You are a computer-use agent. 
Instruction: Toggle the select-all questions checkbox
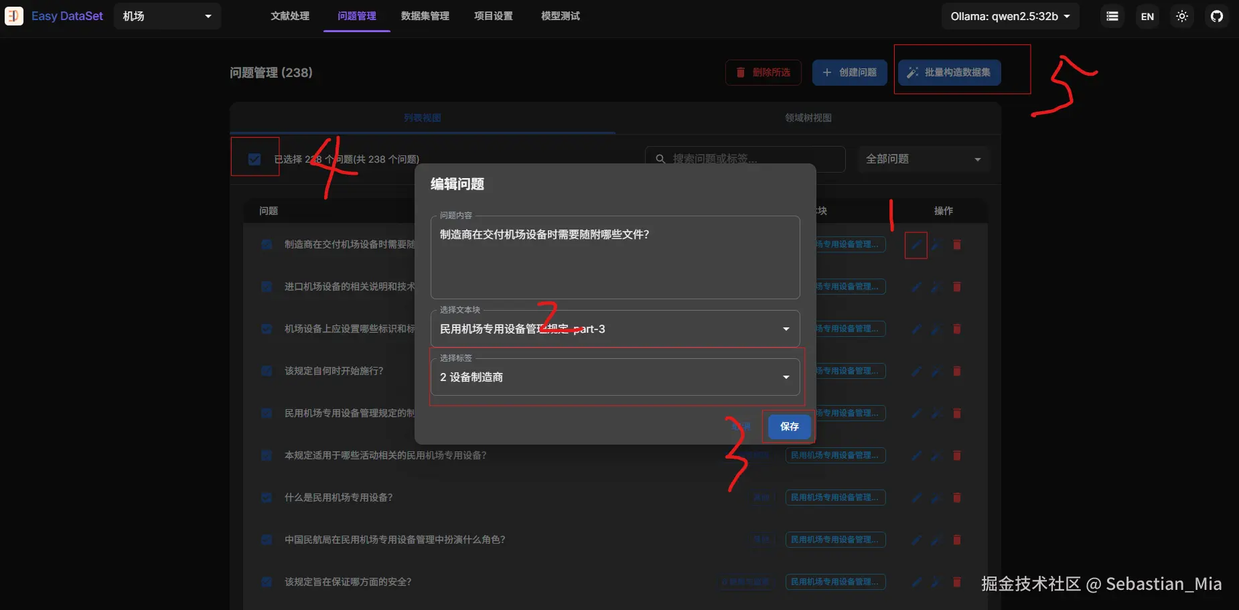254,159
